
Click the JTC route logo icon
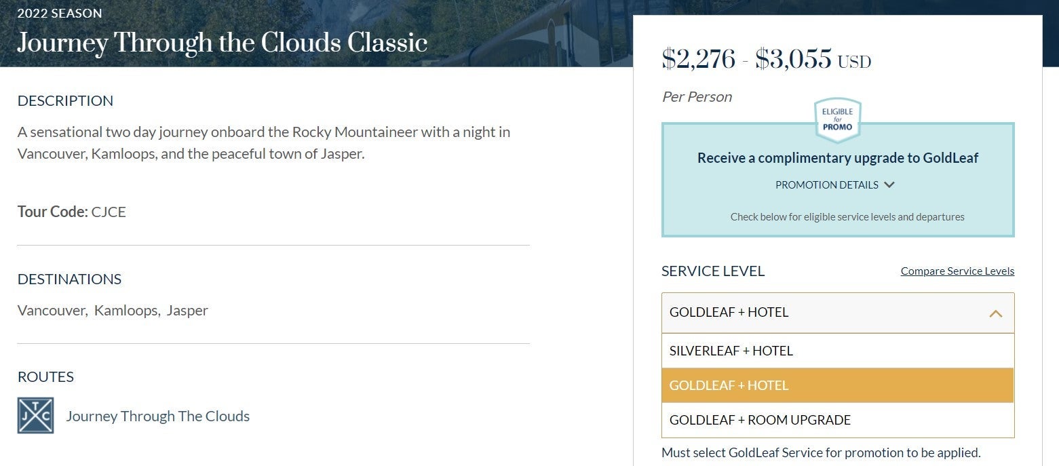(35, 416)
